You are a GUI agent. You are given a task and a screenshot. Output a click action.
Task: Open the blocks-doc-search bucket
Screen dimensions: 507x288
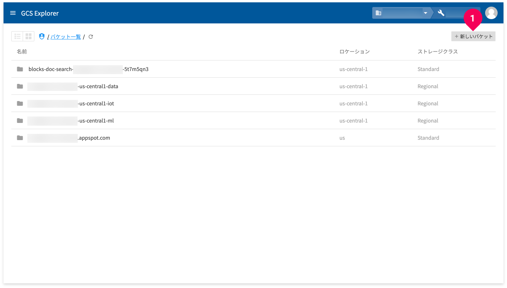(x=88, y=69)
